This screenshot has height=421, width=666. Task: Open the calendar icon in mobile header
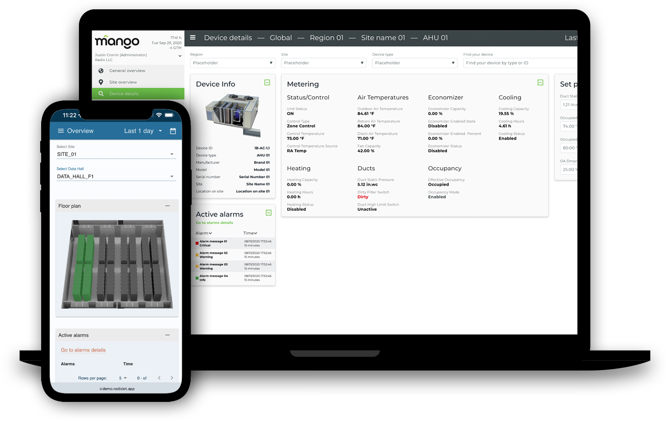173,131
